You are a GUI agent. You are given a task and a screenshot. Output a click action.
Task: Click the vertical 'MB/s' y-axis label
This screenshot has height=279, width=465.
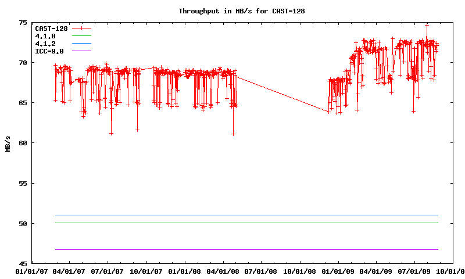coord(8,143)
